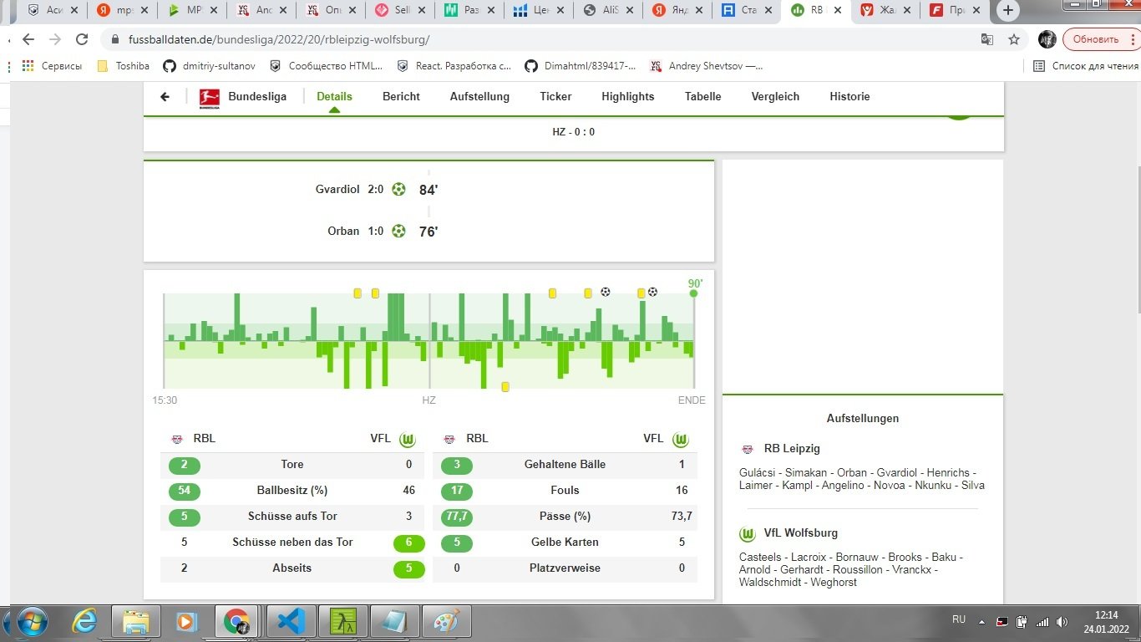Bookmark this page with the star icon
The width and height of the screenshot is (1141, 642).
point(1014,39)
